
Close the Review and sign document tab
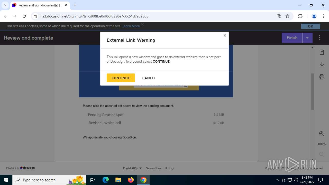[66, 5]
